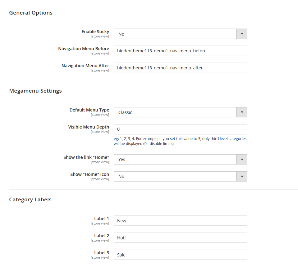Select the Navigation Menu Before input field
Image resolution: width=298 pixels, height=271 pixels.
tap(180, 51)
